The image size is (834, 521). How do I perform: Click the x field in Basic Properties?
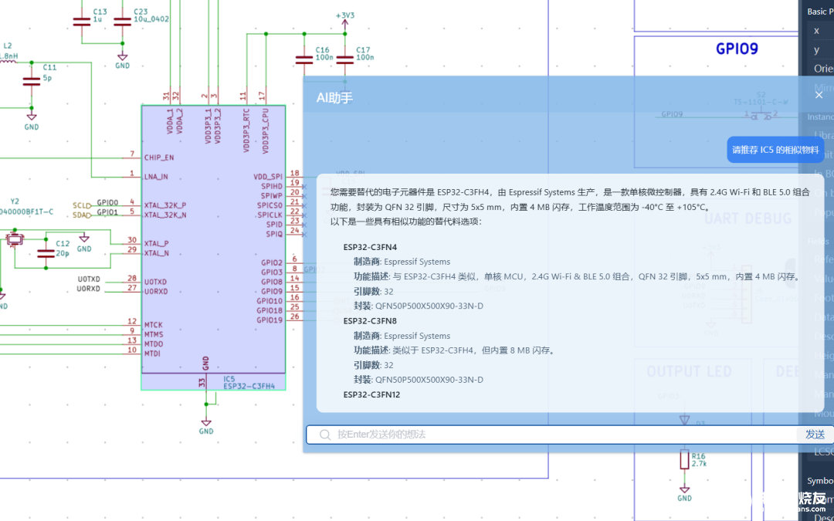pos(821,31)
